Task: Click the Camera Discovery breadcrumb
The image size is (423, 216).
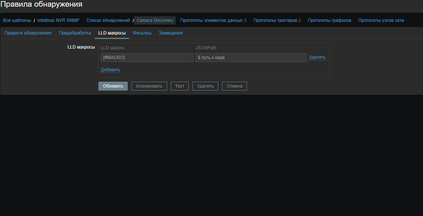Action: (x=155, y=20)
